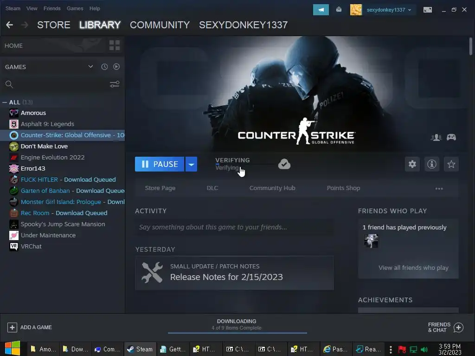
Task: Select Monster Girl Island: Prologue
Action: tap(63, 202)
